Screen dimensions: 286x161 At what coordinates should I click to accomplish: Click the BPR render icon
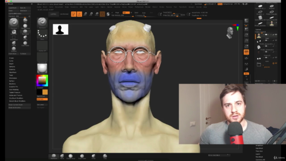point(246,21)
